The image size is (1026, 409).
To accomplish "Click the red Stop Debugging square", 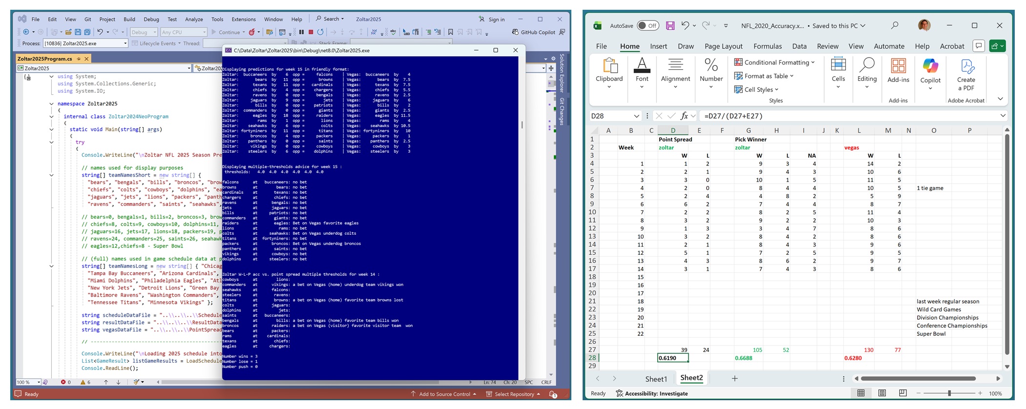I will tap(311, 32).
